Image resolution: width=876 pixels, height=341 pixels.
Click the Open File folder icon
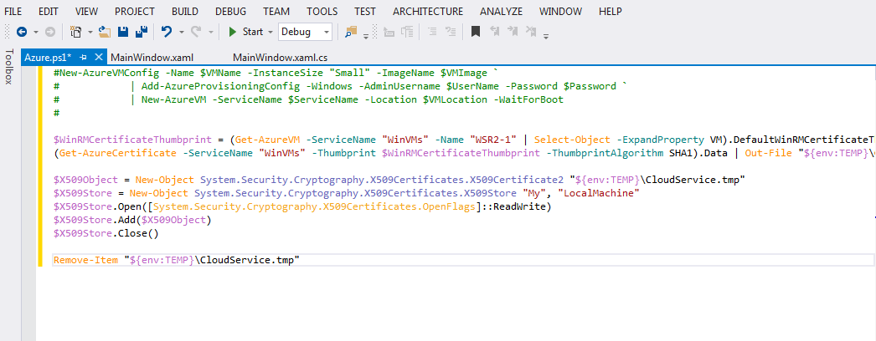(x=104, y=32)
